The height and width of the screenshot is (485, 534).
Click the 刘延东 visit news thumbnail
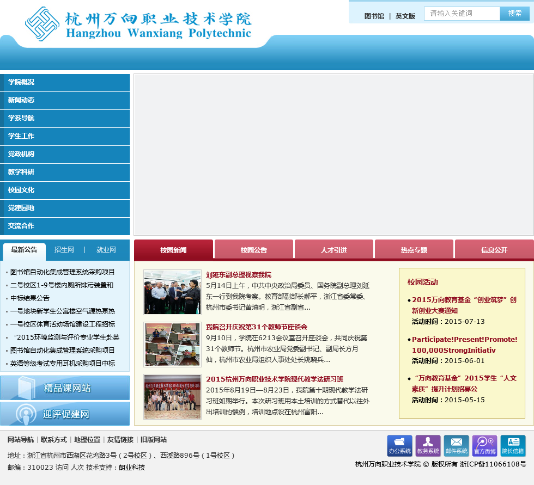click(172, 292)
